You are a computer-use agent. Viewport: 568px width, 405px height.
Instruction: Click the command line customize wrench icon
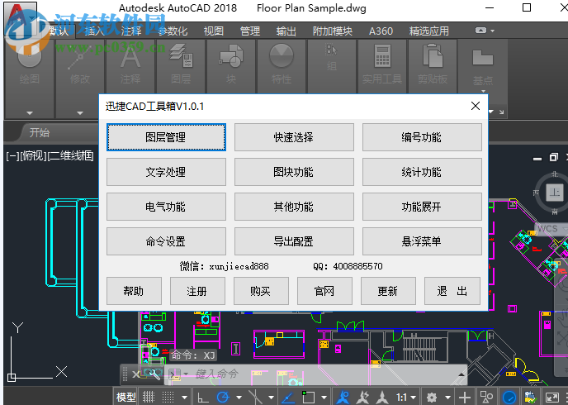click(x=154, y=374)
